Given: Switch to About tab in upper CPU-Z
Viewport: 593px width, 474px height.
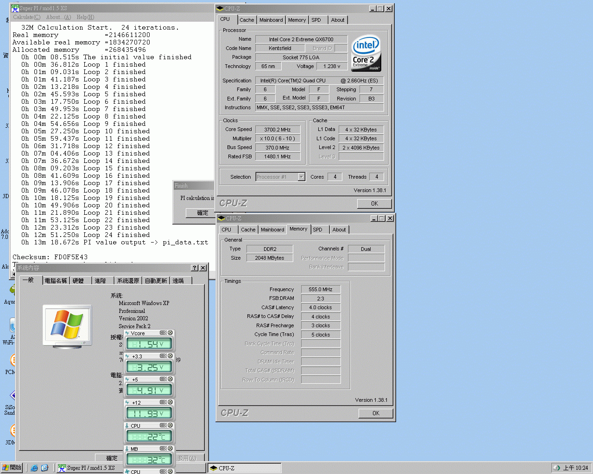Looking at the screenshot, I should tap(338, 20).
